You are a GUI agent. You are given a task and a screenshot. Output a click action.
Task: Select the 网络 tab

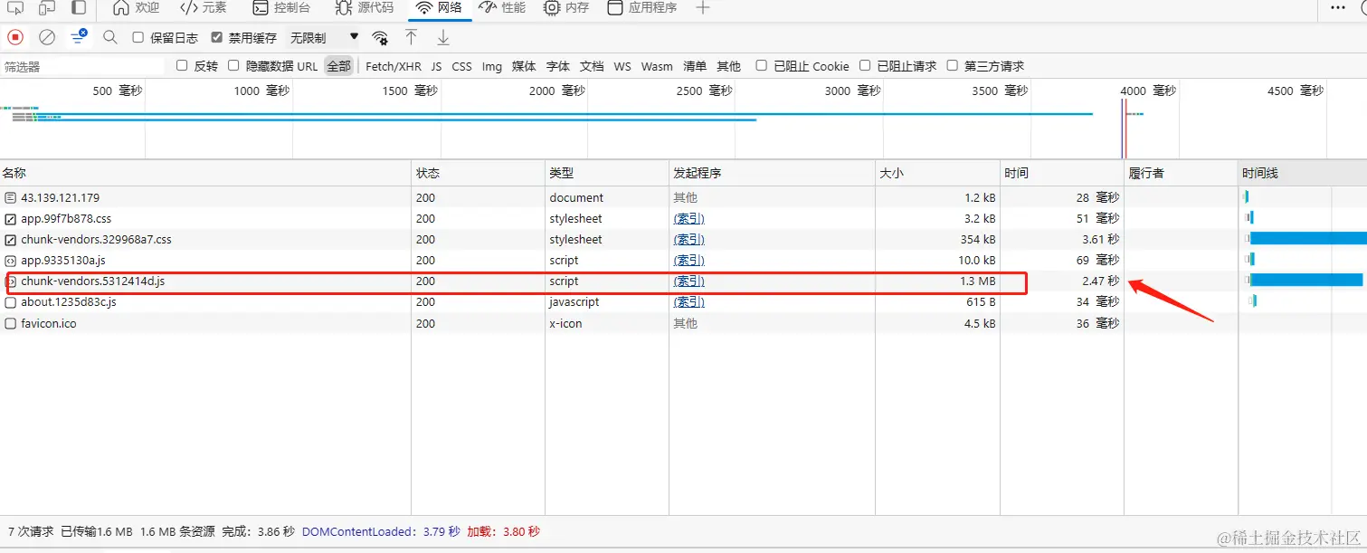[440, 8]
